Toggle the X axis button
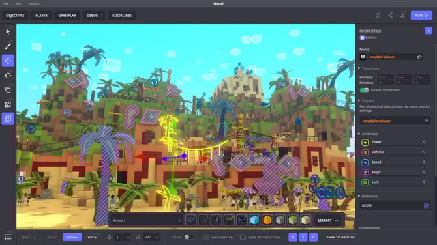The width and height of the screenshot is (437, 245). [x=293, y=237]
